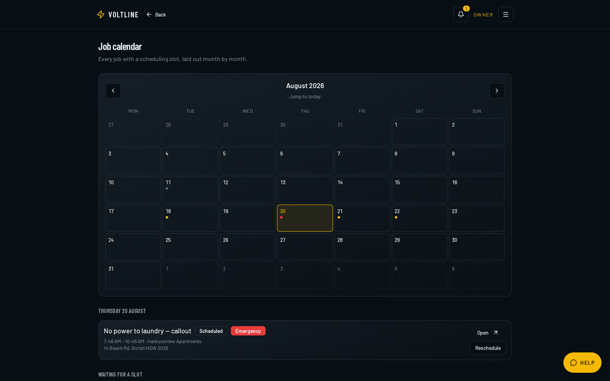Image resolution: width=610 pixels, height=381 pixels.
Task: Select August 21 in the calendar
Action: pos(362,218)
